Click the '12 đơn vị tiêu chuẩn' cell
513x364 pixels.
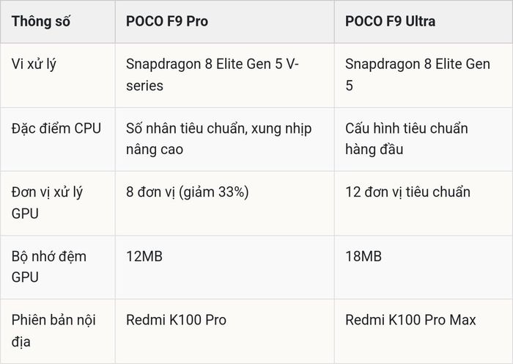407,192
